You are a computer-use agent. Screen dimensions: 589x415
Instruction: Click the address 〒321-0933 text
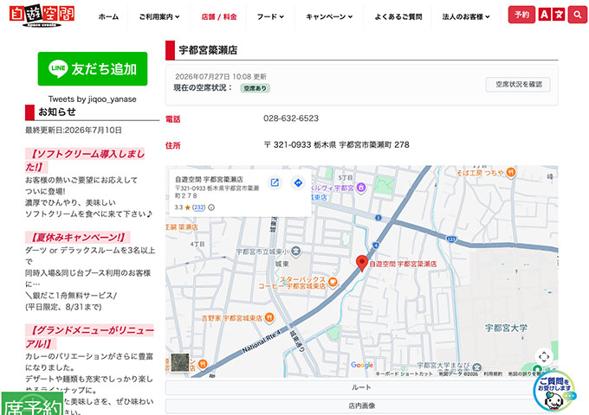pyautogui.click(x=336, y=144)
